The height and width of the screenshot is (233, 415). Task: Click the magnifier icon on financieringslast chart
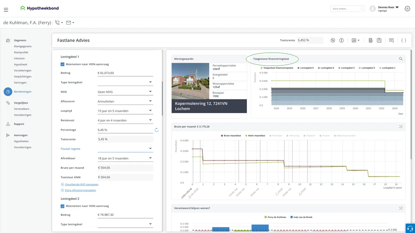pyautogui.click(x=401, y=59)
